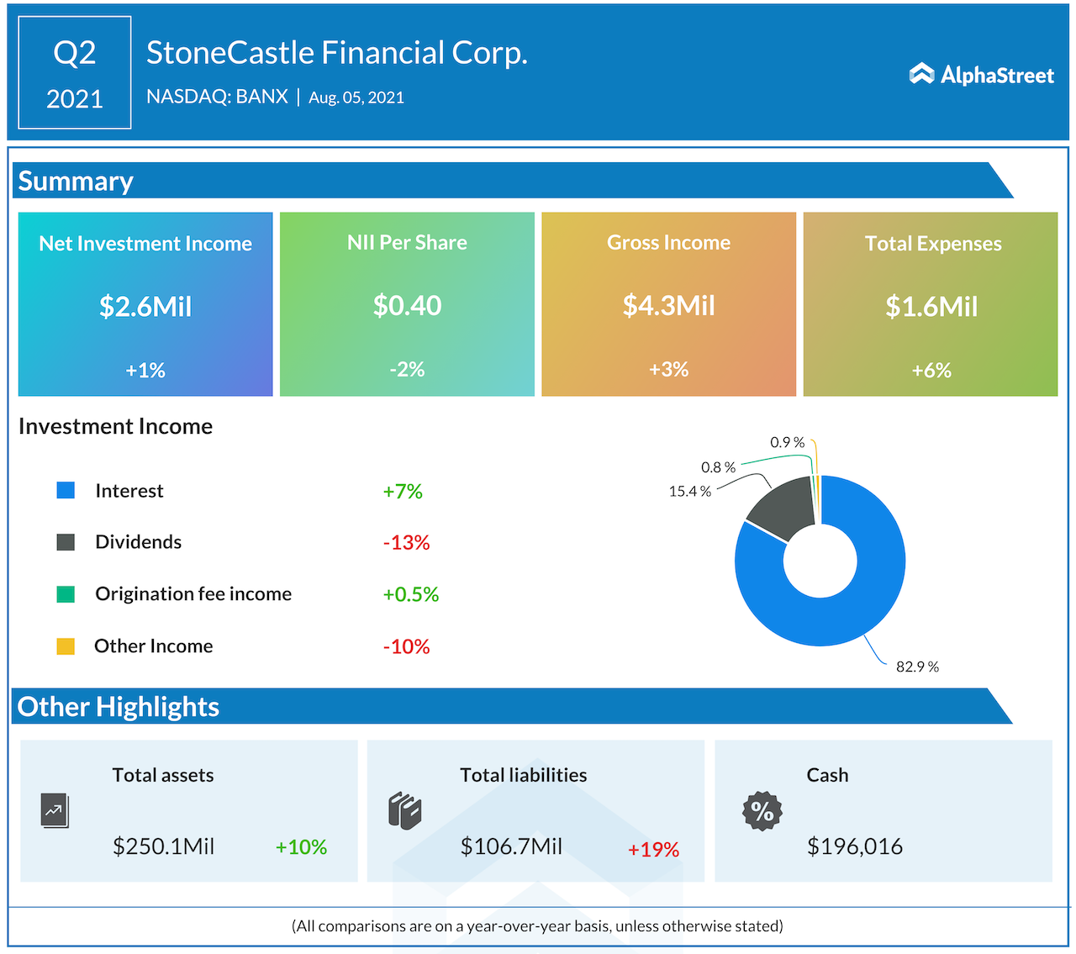
Task: Click the NASDAQ: BANX ticker text
Action: point(217,97)
